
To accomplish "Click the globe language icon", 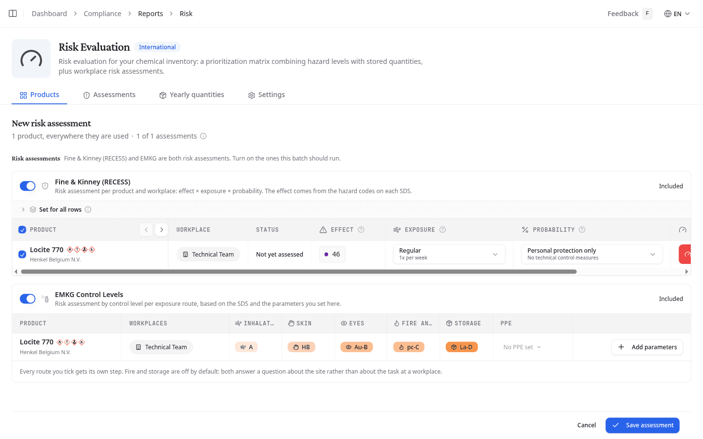I will pos(667,14).
